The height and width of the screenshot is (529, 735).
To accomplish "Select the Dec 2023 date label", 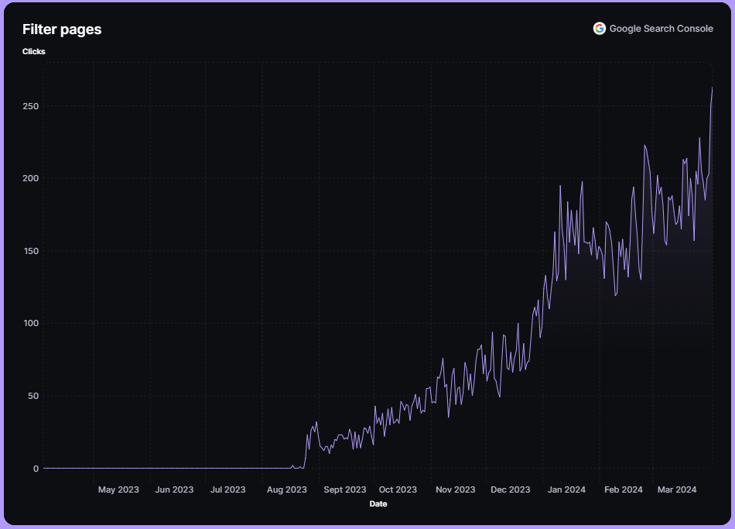I will (x=511, y=489).
